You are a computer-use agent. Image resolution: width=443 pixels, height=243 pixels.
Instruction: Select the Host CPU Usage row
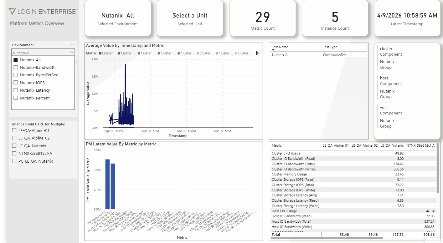tap(353, 211)
